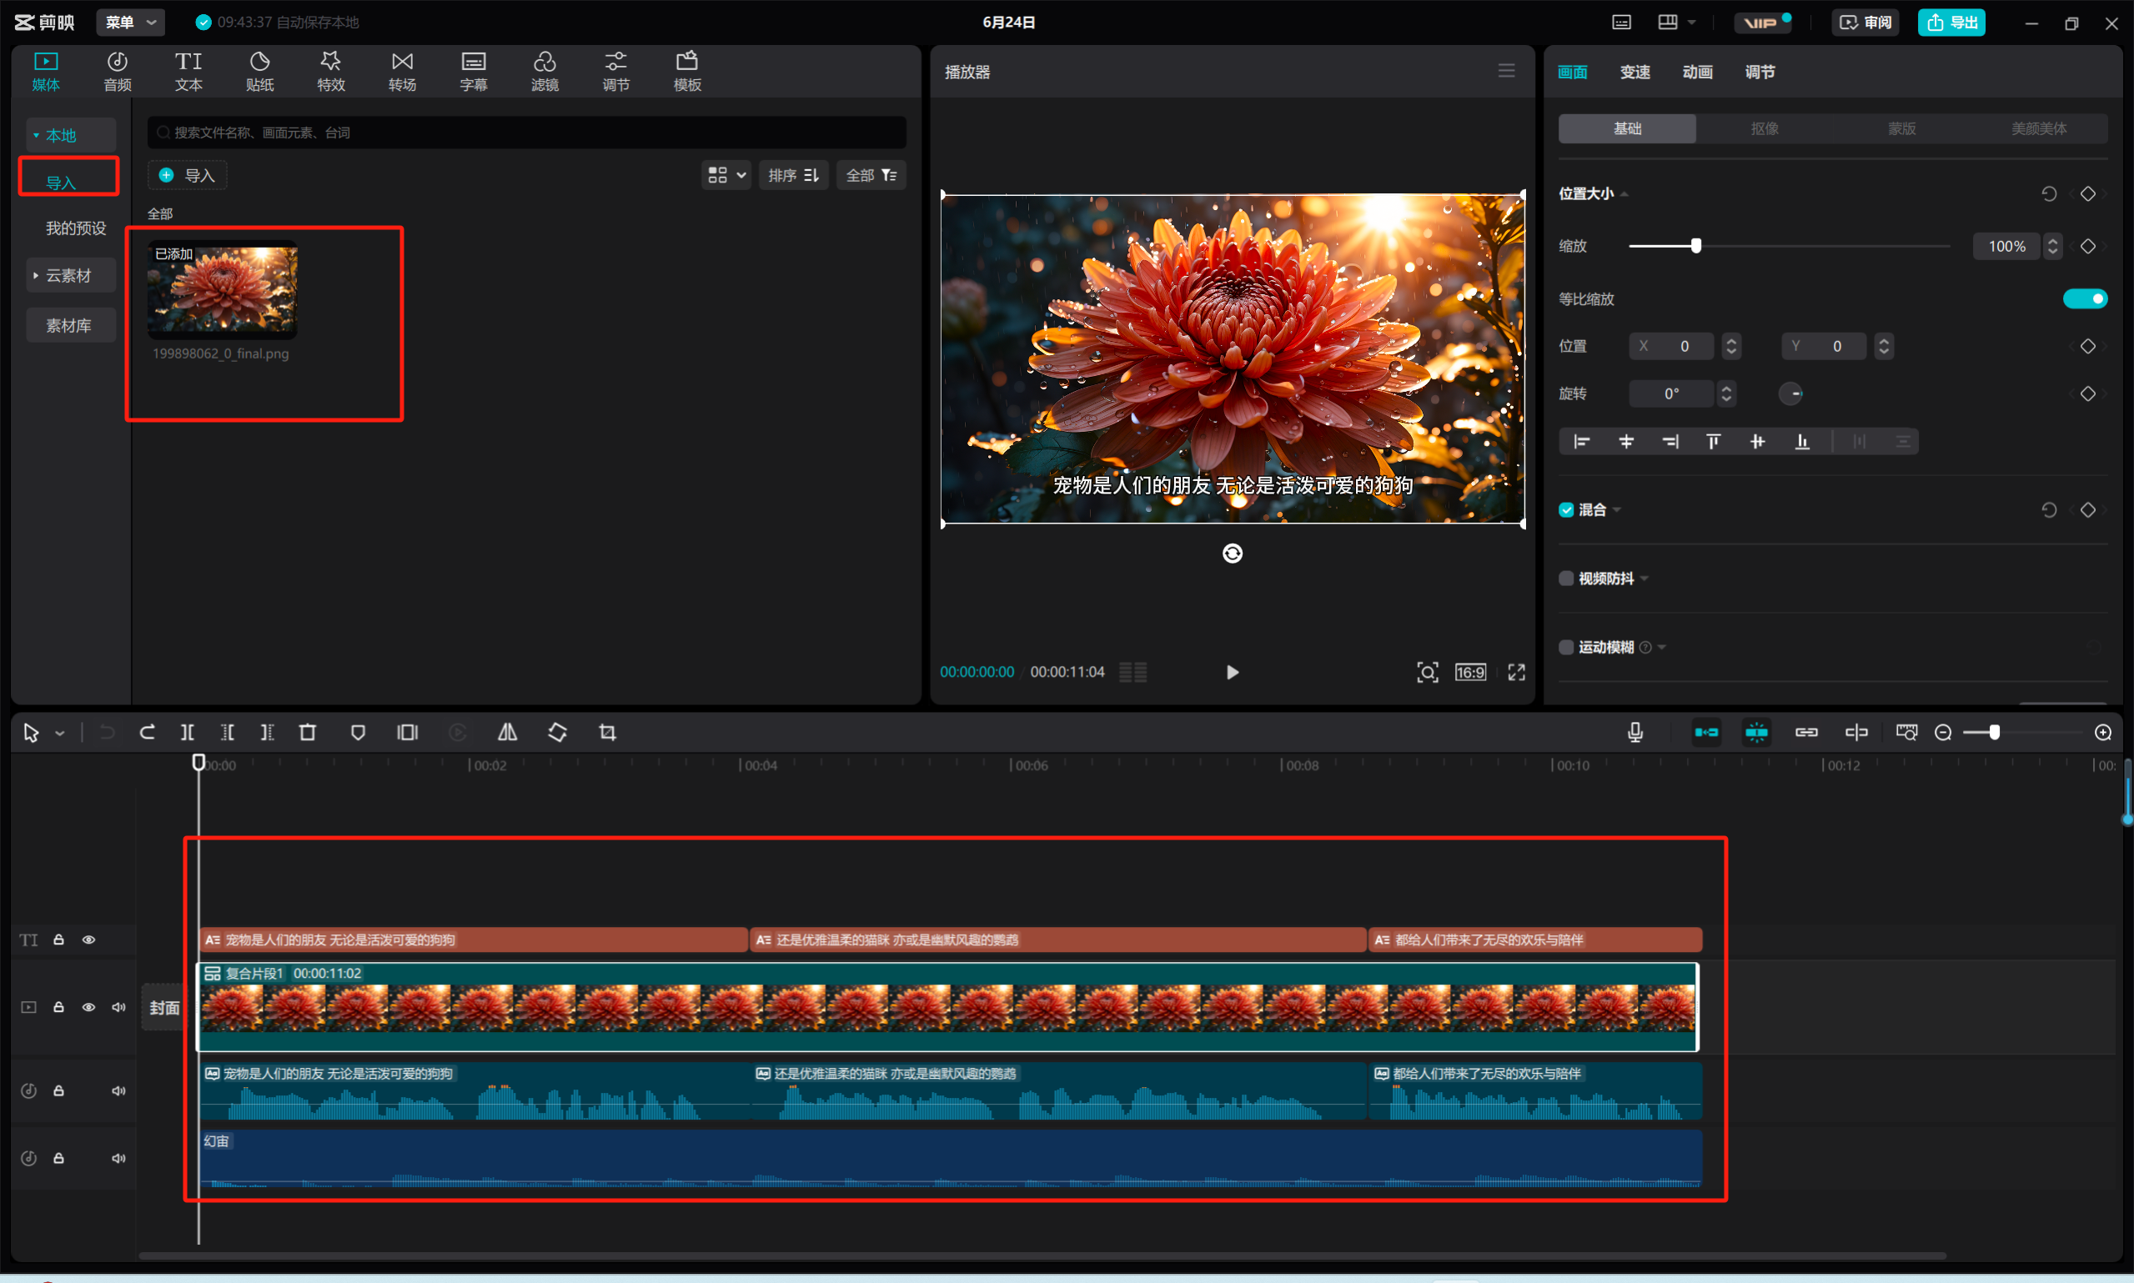The width and height of the screenshot is (2134, 1283).
Task: Open the Stickers (贴纸) panel
Action: (259, 71)
